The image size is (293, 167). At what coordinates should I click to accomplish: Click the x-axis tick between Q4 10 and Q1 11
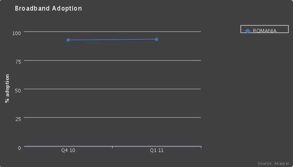(112, 147)
